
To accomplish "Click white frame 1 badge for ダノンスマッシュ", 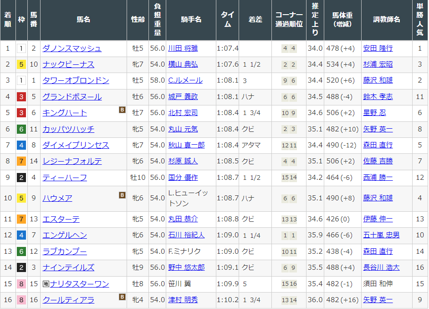I will coord(21,48).
